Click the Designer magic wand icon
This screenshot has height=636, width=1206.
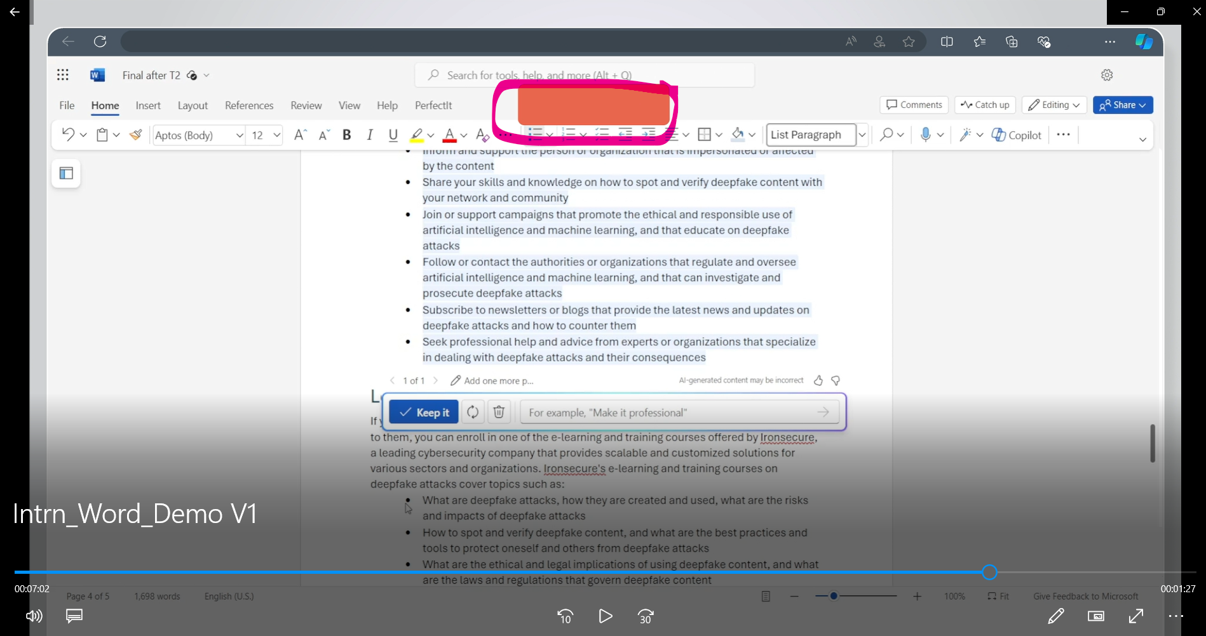(x=966, y=135)
